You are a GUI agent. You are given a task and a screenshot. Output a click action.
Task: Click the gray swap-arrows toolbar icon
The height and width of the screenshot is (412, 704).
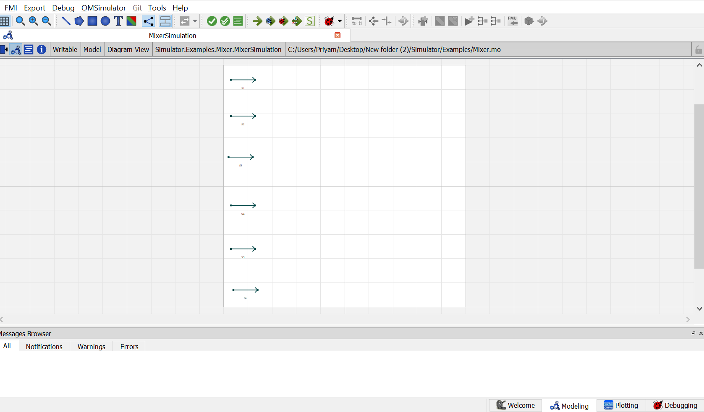coord(184,21)
